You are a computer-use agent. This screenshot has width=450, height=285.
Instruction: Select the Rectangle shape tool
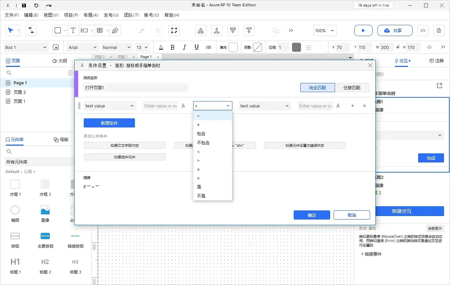point(58,30)
